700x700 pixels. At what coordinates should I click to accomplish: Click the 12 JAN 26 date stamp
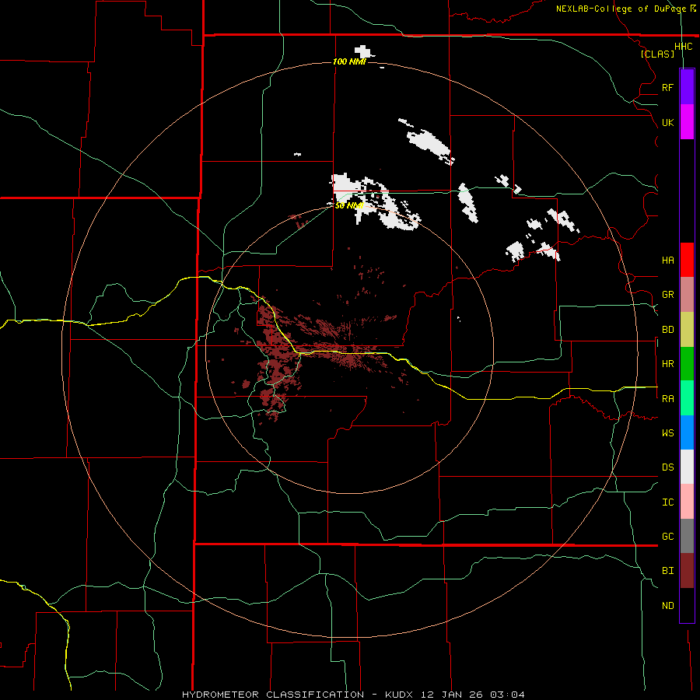[452, 695]
